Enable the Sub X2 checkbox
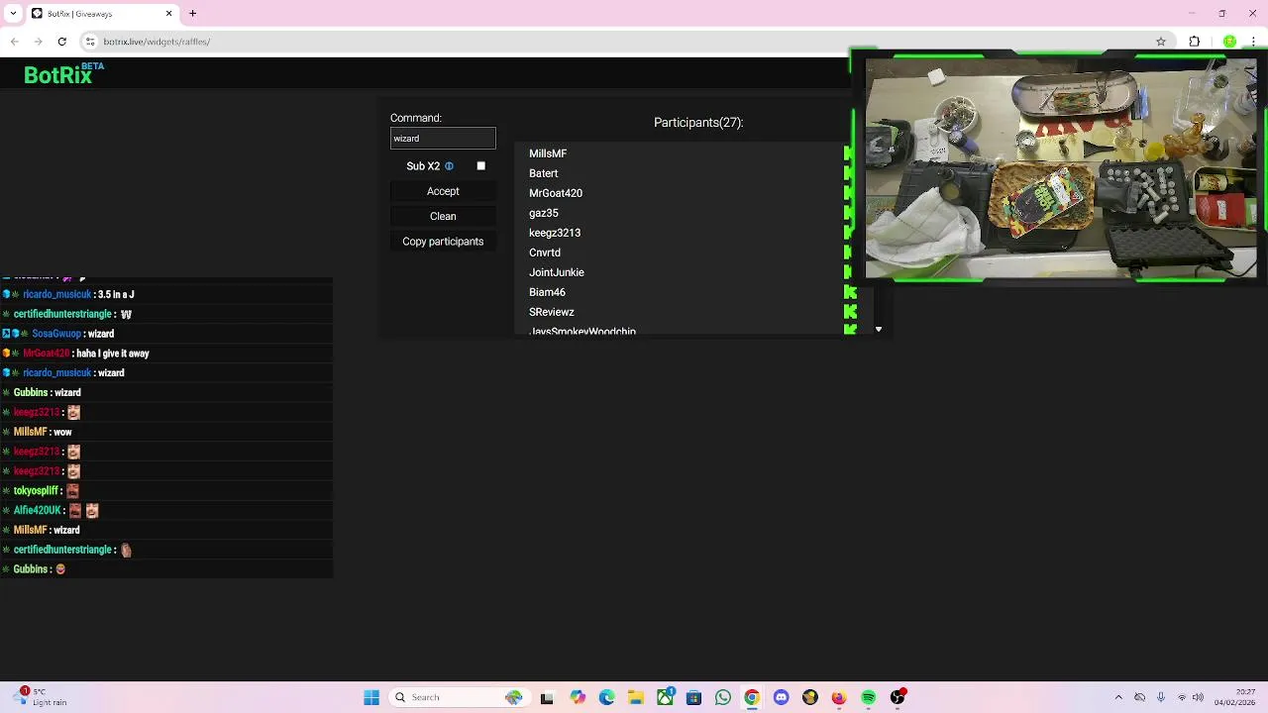1268x713 pixels. pyautogui.click(x=481, y=166)
